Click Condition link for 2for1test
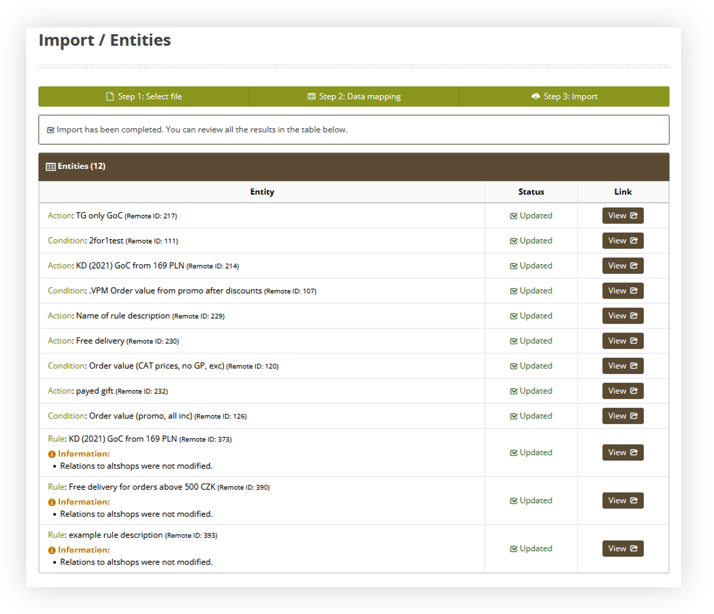 click(66, 240)
